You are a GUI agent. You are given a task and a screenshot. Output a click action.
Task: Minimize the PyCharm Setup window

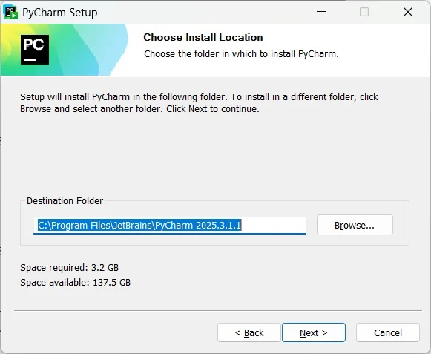tap(321, 12)
